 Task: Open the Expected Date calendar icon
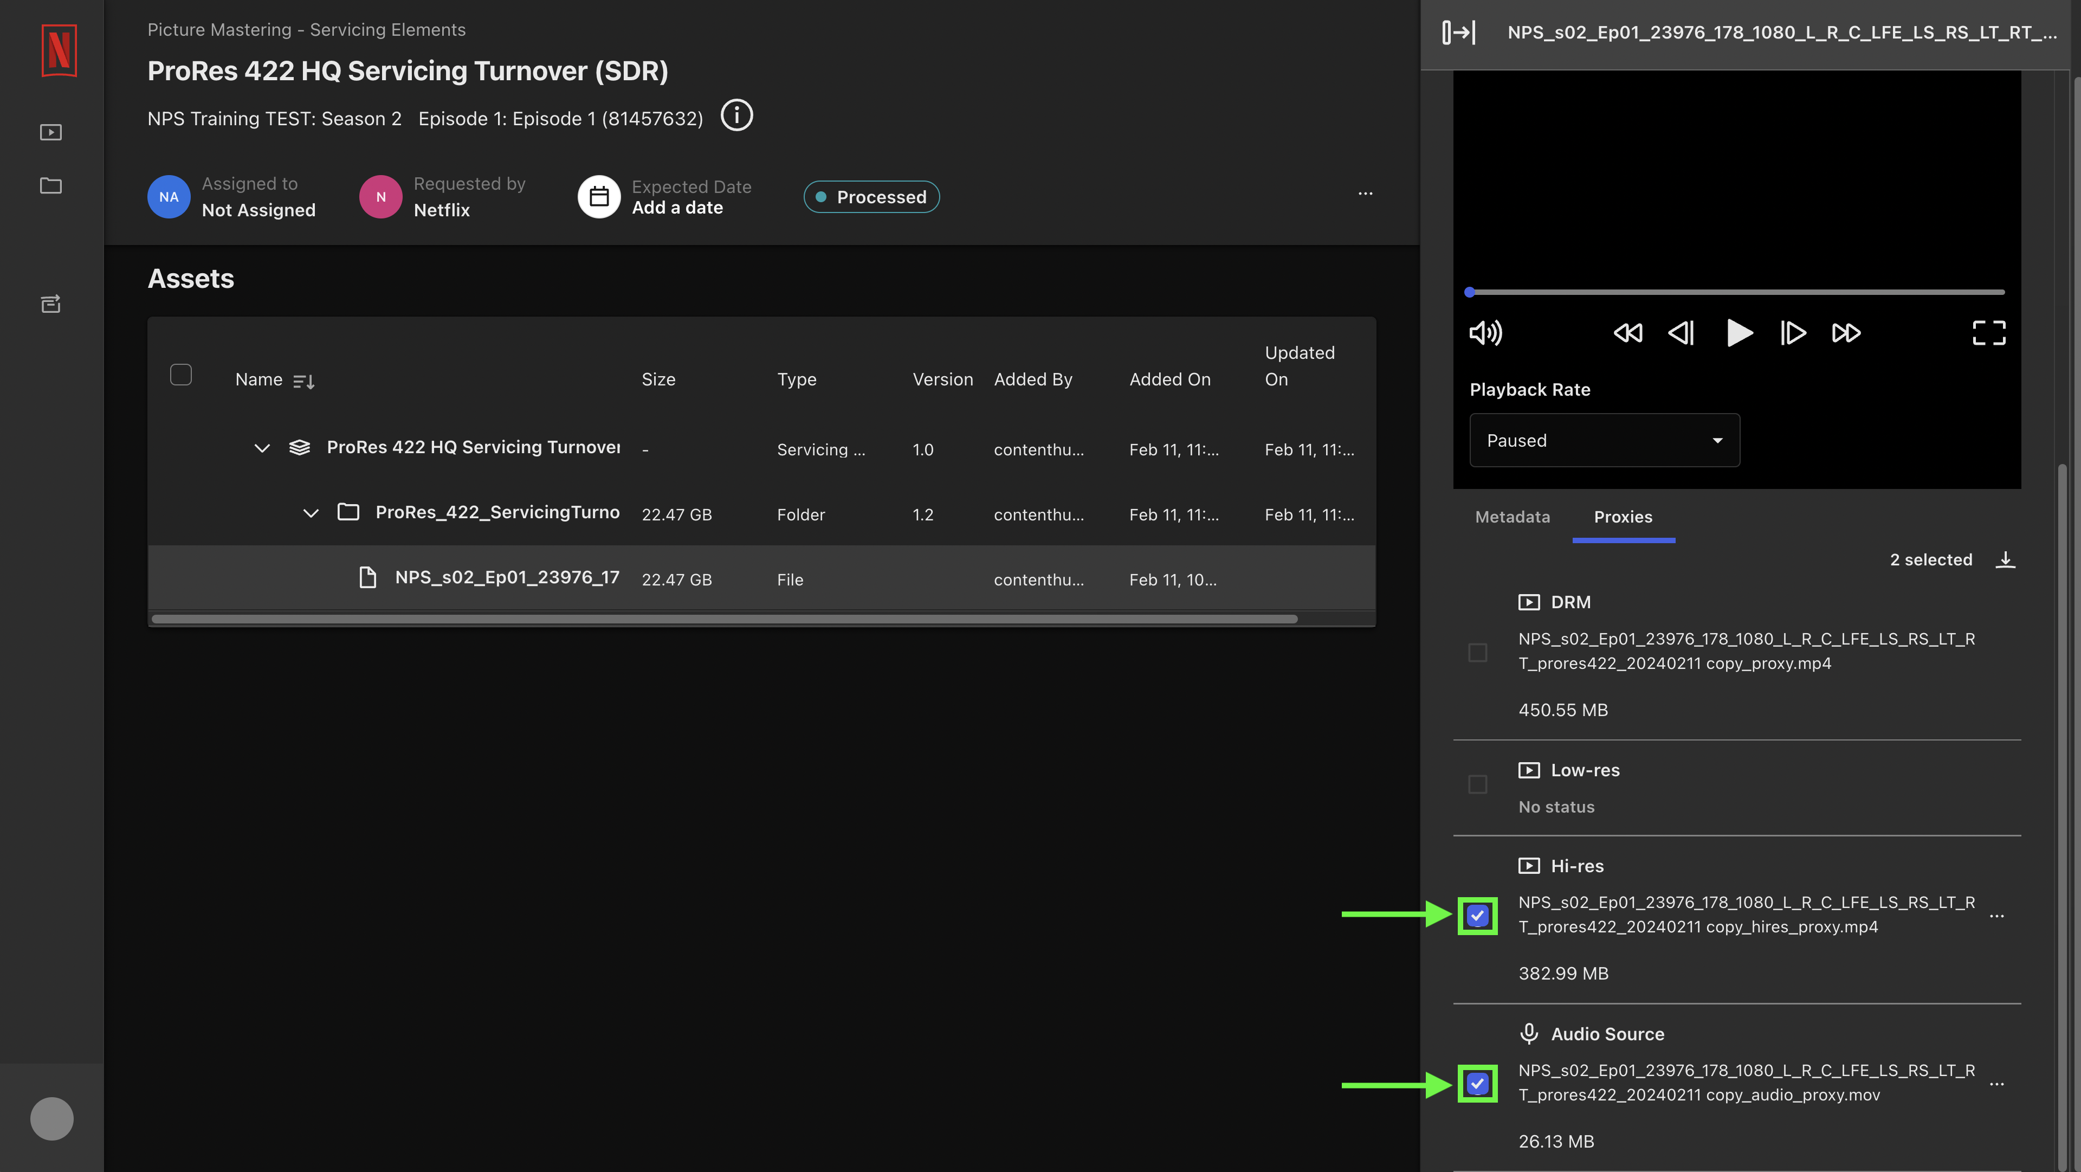tap(599, 196)
